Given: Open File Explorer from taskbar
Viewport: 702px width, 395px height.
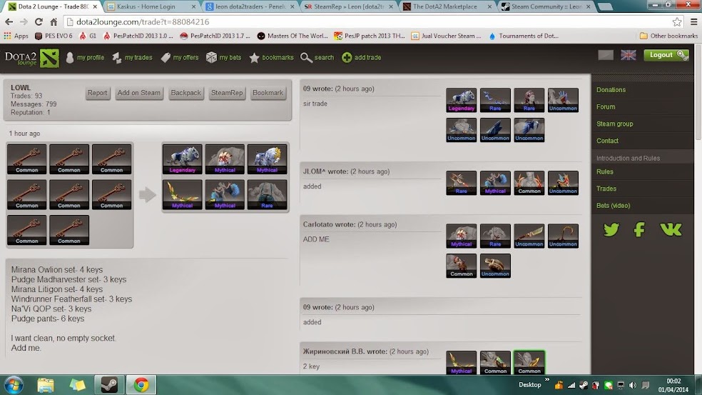Looking at the screenshot, I should (x=45, y=385).
